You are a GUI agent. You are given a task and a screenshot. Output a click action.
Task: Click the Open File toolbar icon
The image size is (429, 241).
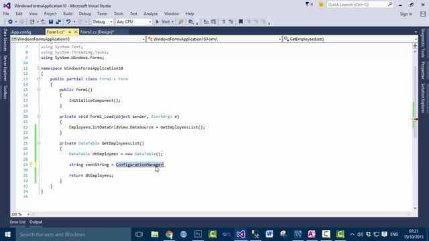tap(43, 21)
